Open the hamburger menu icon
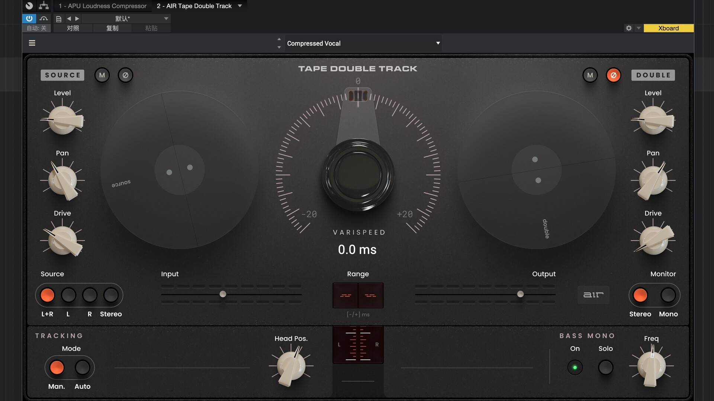Screen dimensions: 714x401 (32, 43)
